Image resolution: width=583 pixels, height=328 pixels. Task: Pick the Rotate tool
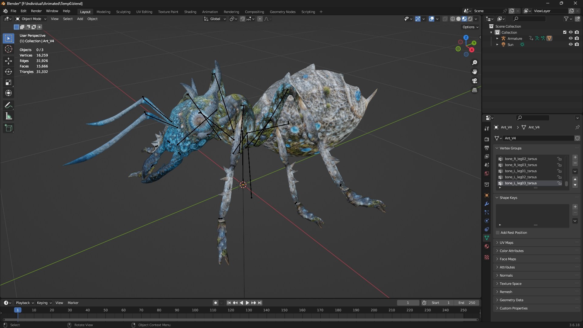(9, 72)
